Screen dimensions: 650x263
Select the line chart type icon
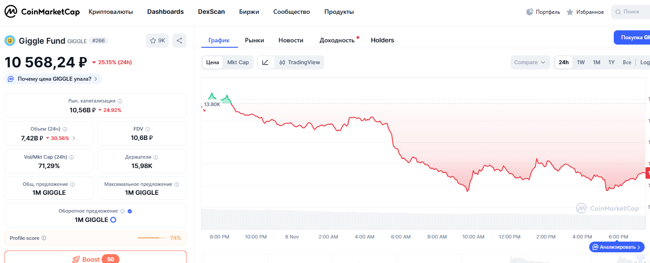point(265,62)
